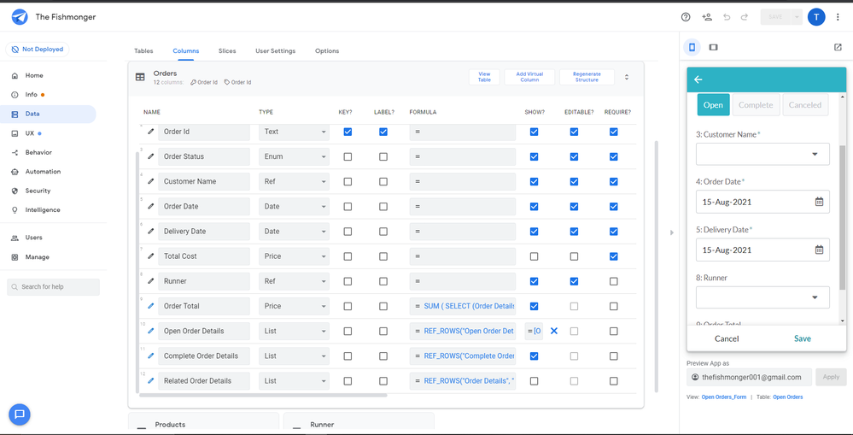This screenshot has width=853, height=435.
Task: Click the View Table button
Action: point(484,77)
